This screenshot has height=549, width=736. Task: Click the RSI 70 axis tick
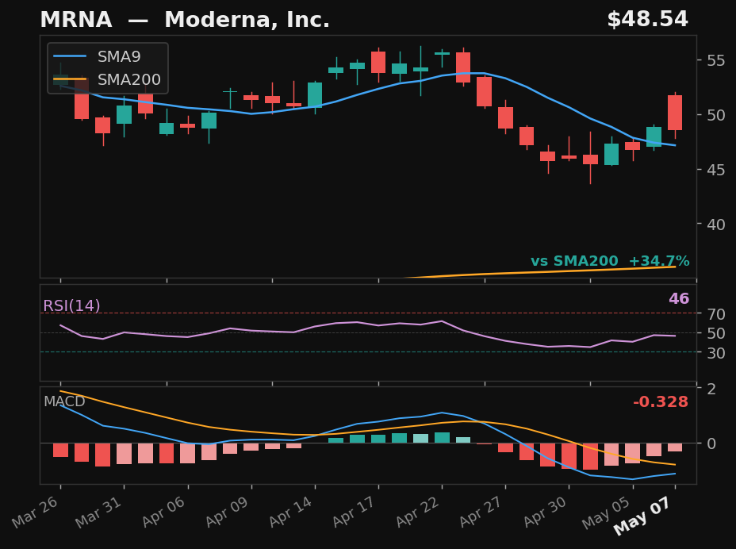click(x=715, y=313)
